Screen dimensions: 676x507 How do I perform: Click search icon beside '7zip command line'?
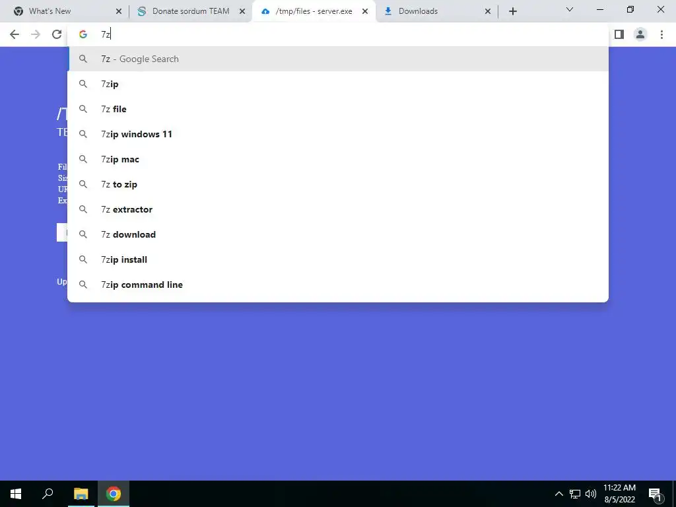click(x=83, y=285)
